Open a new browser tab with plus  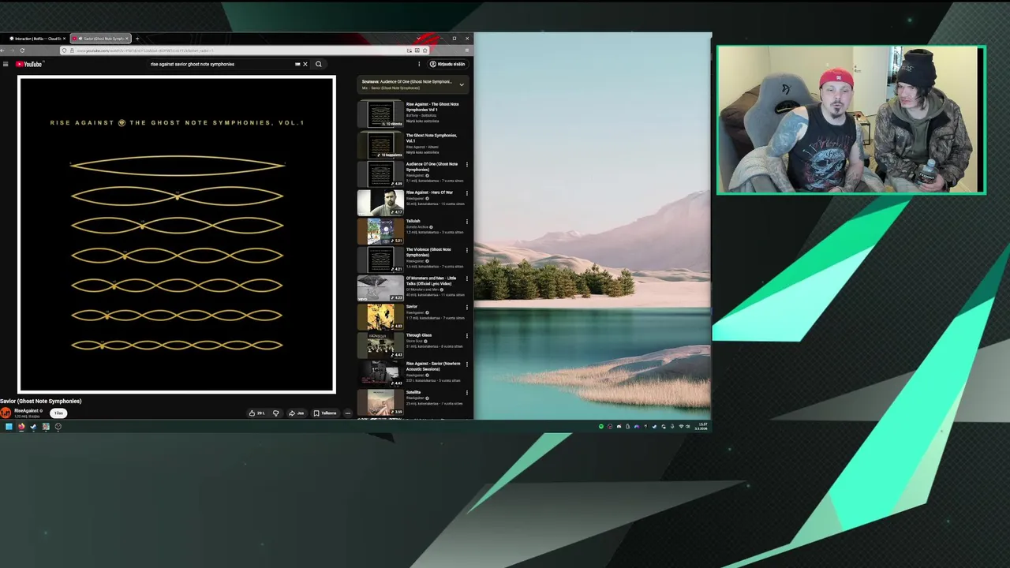pos(137,39)
